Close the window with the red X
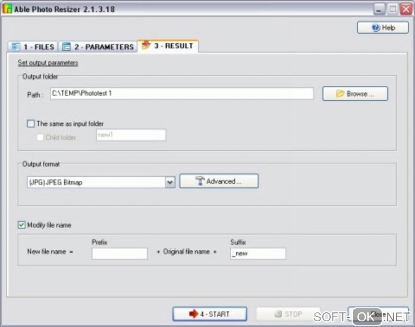This screenshot has width=415, height=327. (406, 9)
